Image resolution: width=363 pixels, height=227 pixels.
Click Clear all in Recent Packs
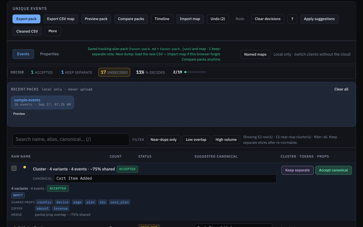341,89
